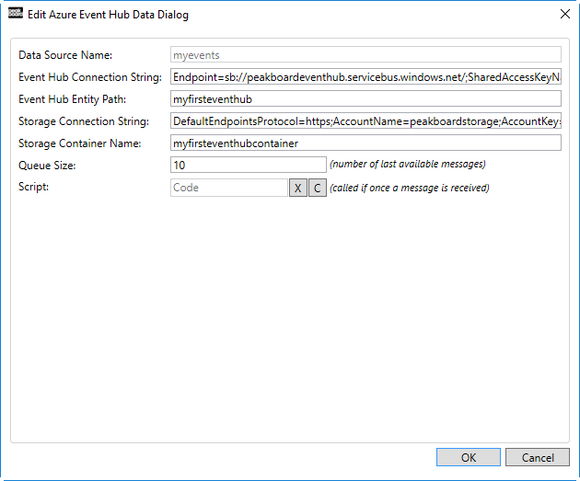Click '(number of last available messages)' hint
The image size is (580, 481).
pos(408,164)
